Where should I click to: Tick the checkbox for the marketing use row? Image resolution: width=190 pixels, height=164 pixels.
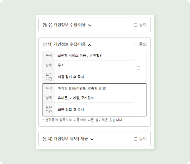tap(138, 100)
